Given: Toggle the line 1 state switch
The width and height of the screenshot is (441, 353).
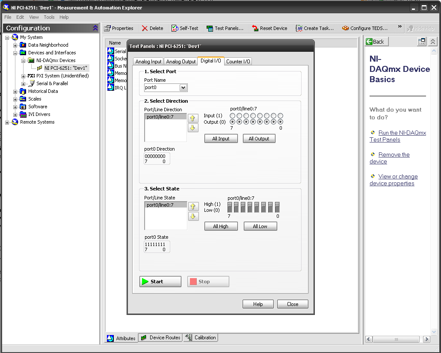Looking at the screenshot, I should (271, 207).
